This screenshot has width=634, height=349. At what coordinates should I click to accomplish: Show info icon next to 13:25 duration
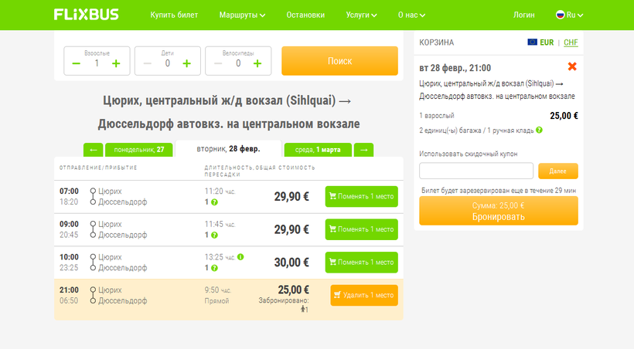240,257
